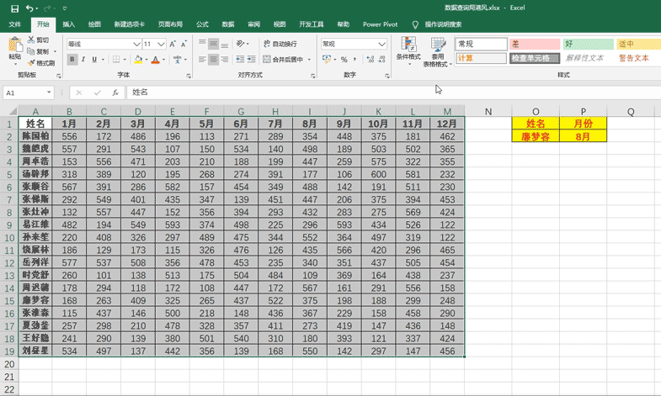
Task: Apply the Check Cell (检查单元格) style
Action: pyautogui.click(x=535, y=58)
